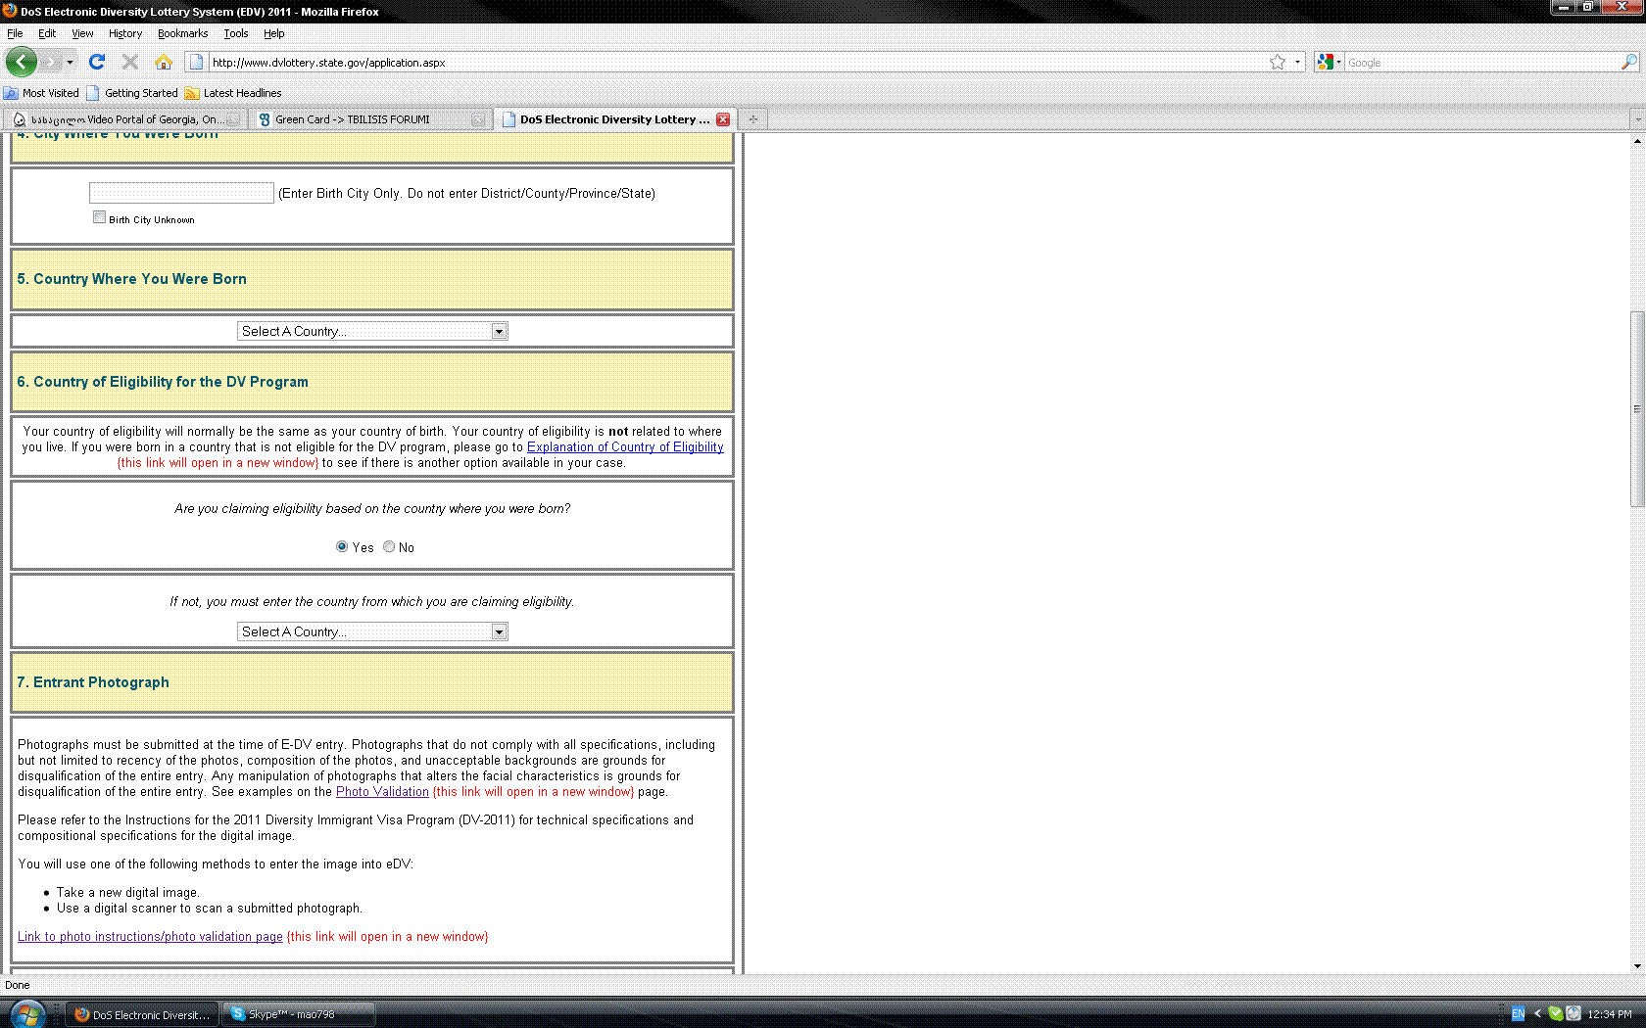
Task: Click the vertical scrollbar thumb
Action: tap(1637, 408)
